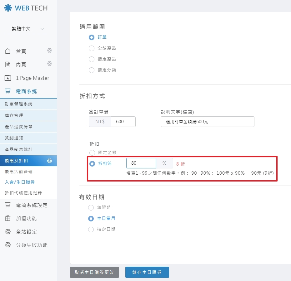The width and height of the screenshot is (291, 281).
Task: Click the home icon for 首頁
Action: coord(8,51)
